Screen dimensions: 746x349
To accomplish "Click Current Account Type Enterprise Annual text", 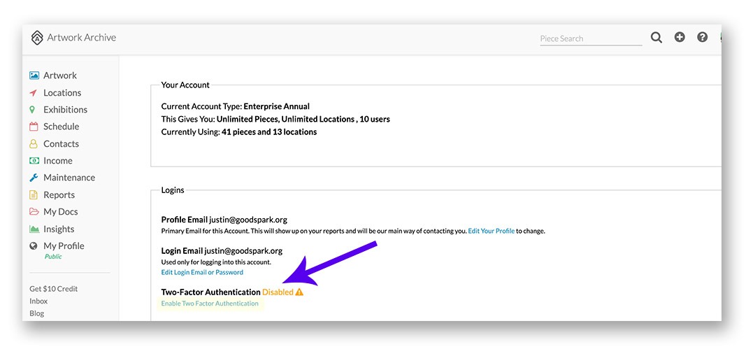I will 236,106.
